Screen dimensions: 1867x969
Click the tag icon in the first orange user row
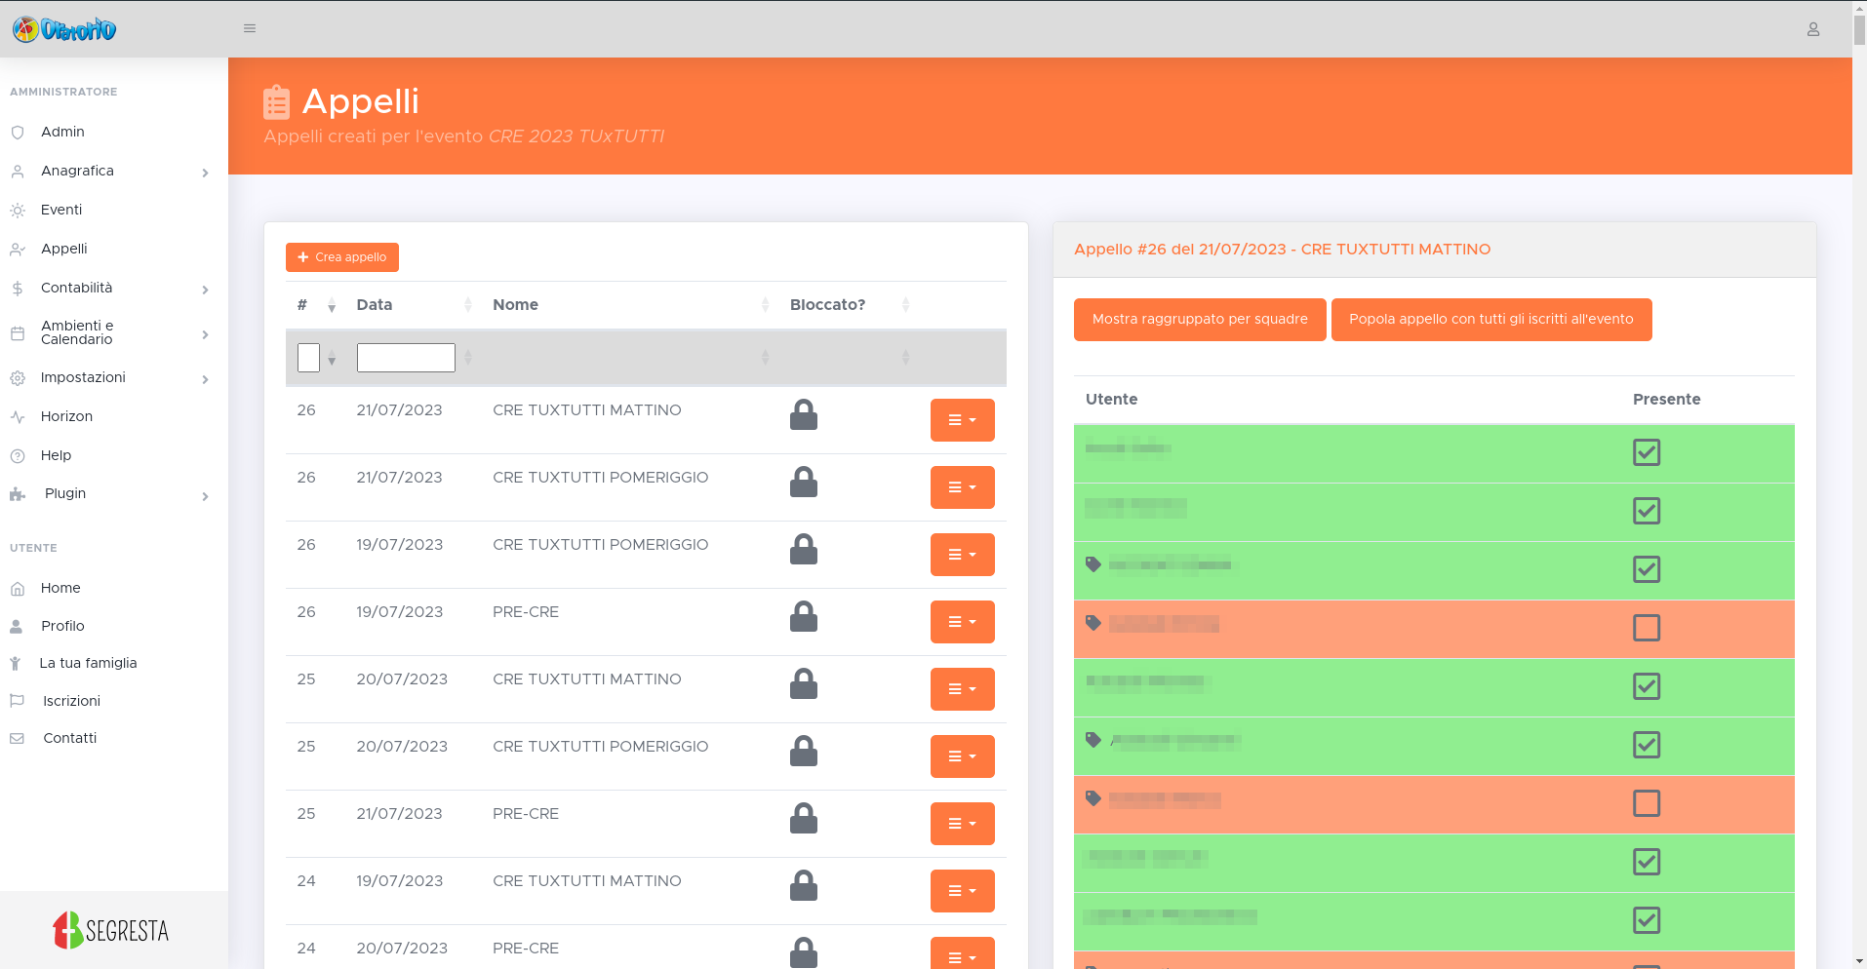(x=1093, y=623)
